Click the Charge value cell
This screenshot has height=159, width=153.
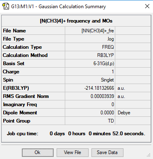pos(90,72)
